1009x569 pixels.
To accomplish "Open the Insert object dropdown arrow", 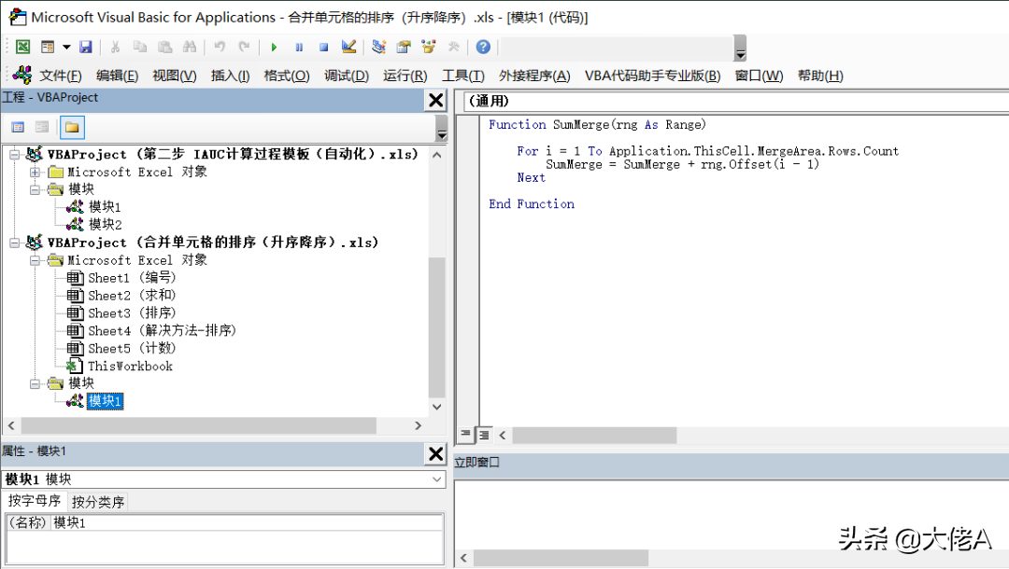I will pos(66,47).
